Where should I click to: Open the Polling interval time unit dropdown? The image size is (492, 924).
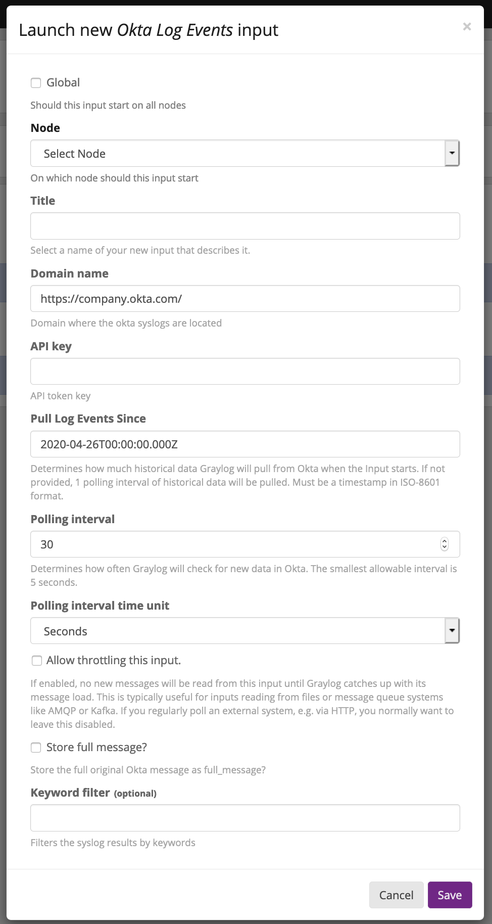pos(237,631)
